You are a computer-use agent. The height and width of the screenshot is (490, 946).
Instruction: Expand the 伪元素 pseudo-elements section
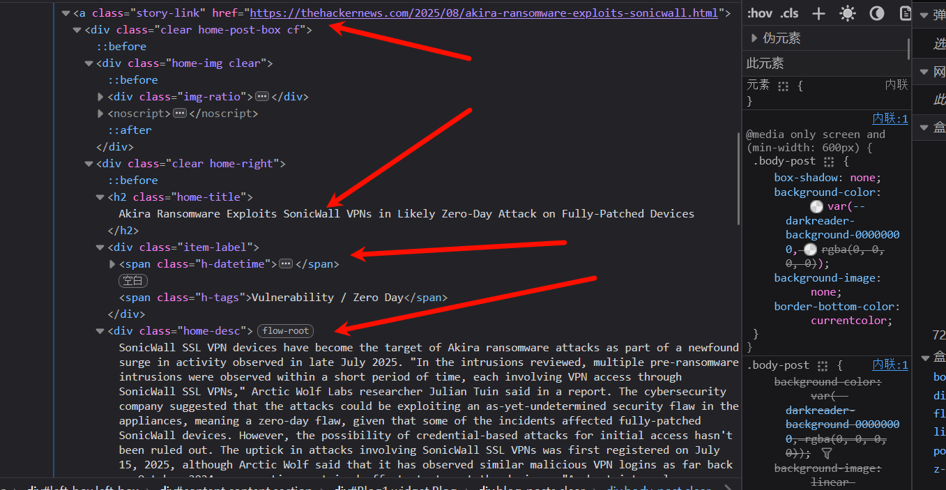754,38
